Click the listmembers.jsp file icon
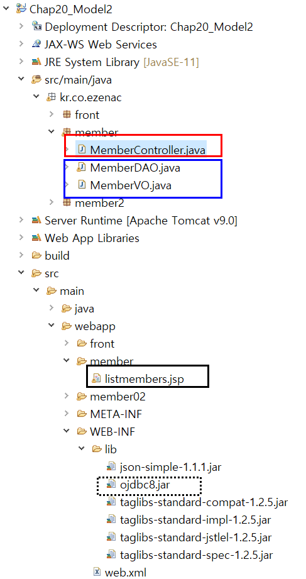Viewport: 306px width, 579px height. [x=96, y=379]
